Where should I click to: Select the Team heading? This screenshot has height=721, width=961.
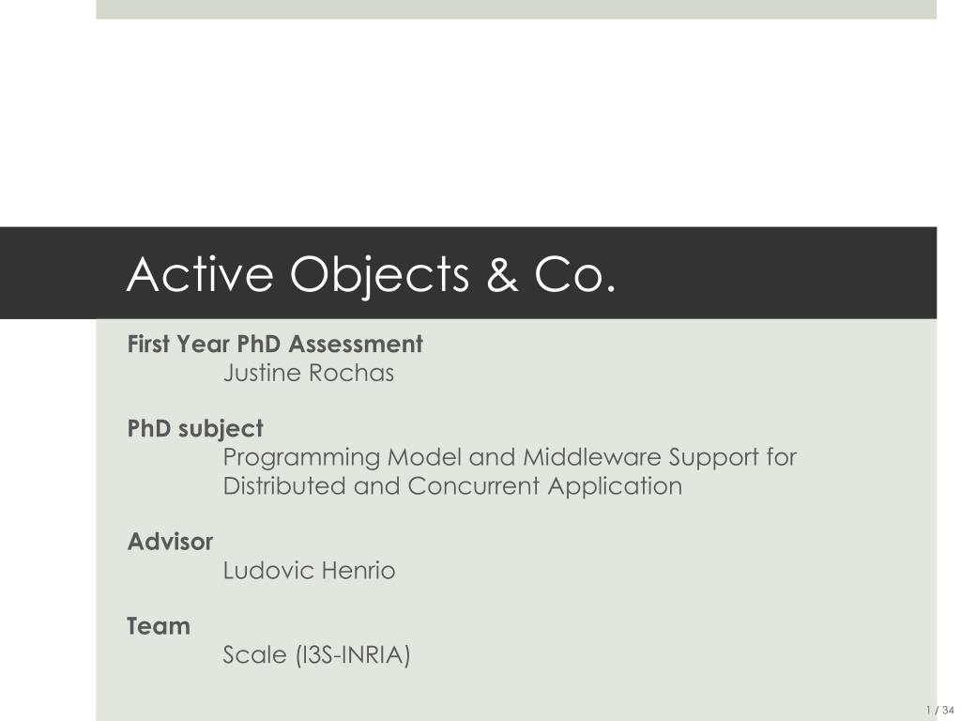coord(158,626)
